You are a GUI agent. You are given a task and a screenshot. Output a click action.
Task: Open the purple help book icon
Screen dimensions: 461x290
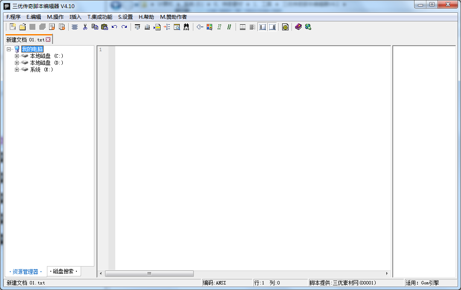tap(298, 27)
